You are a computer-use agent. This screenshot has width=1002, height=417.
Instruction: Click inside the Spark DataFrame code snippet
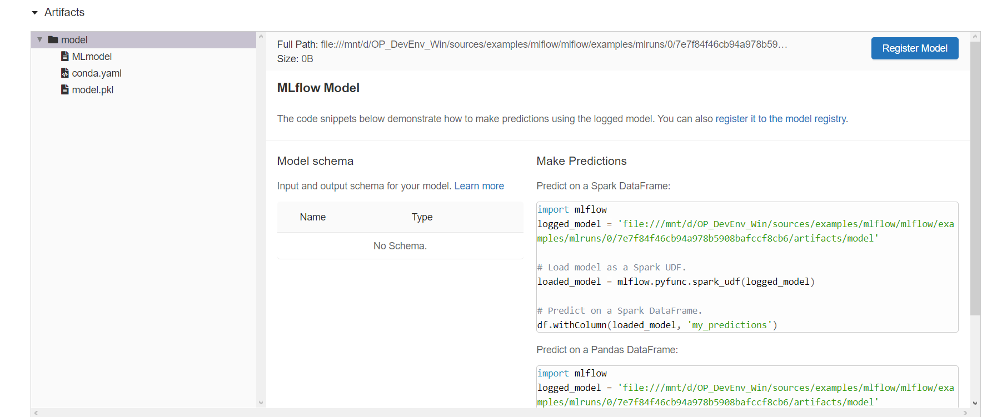[x=746, y=267]
